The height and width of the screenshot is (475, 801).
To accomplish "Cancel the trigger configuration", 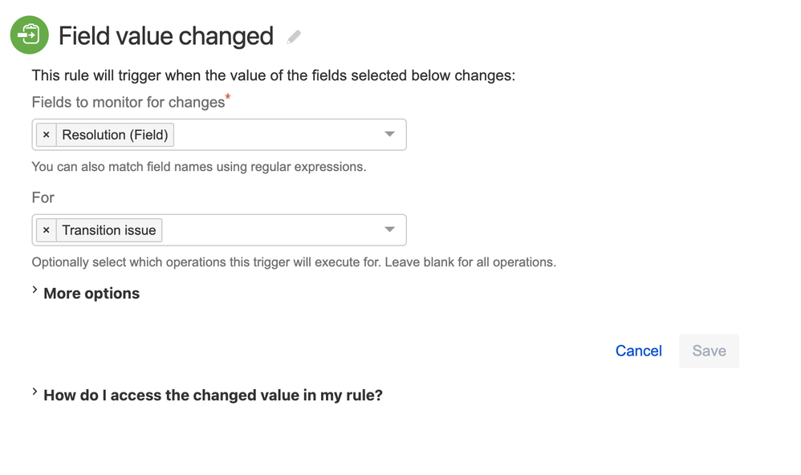I will pos(638,351).
